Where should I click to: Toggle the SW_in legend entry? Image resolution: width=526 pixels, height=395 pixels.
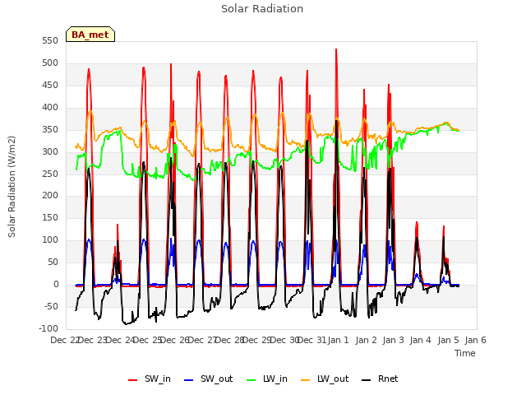(x=150, y=379)
